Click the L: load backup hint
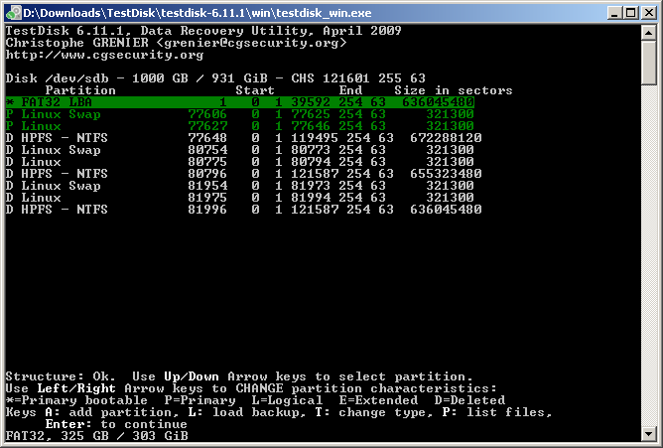Screen dimensions: 663x448 point(247,412)
